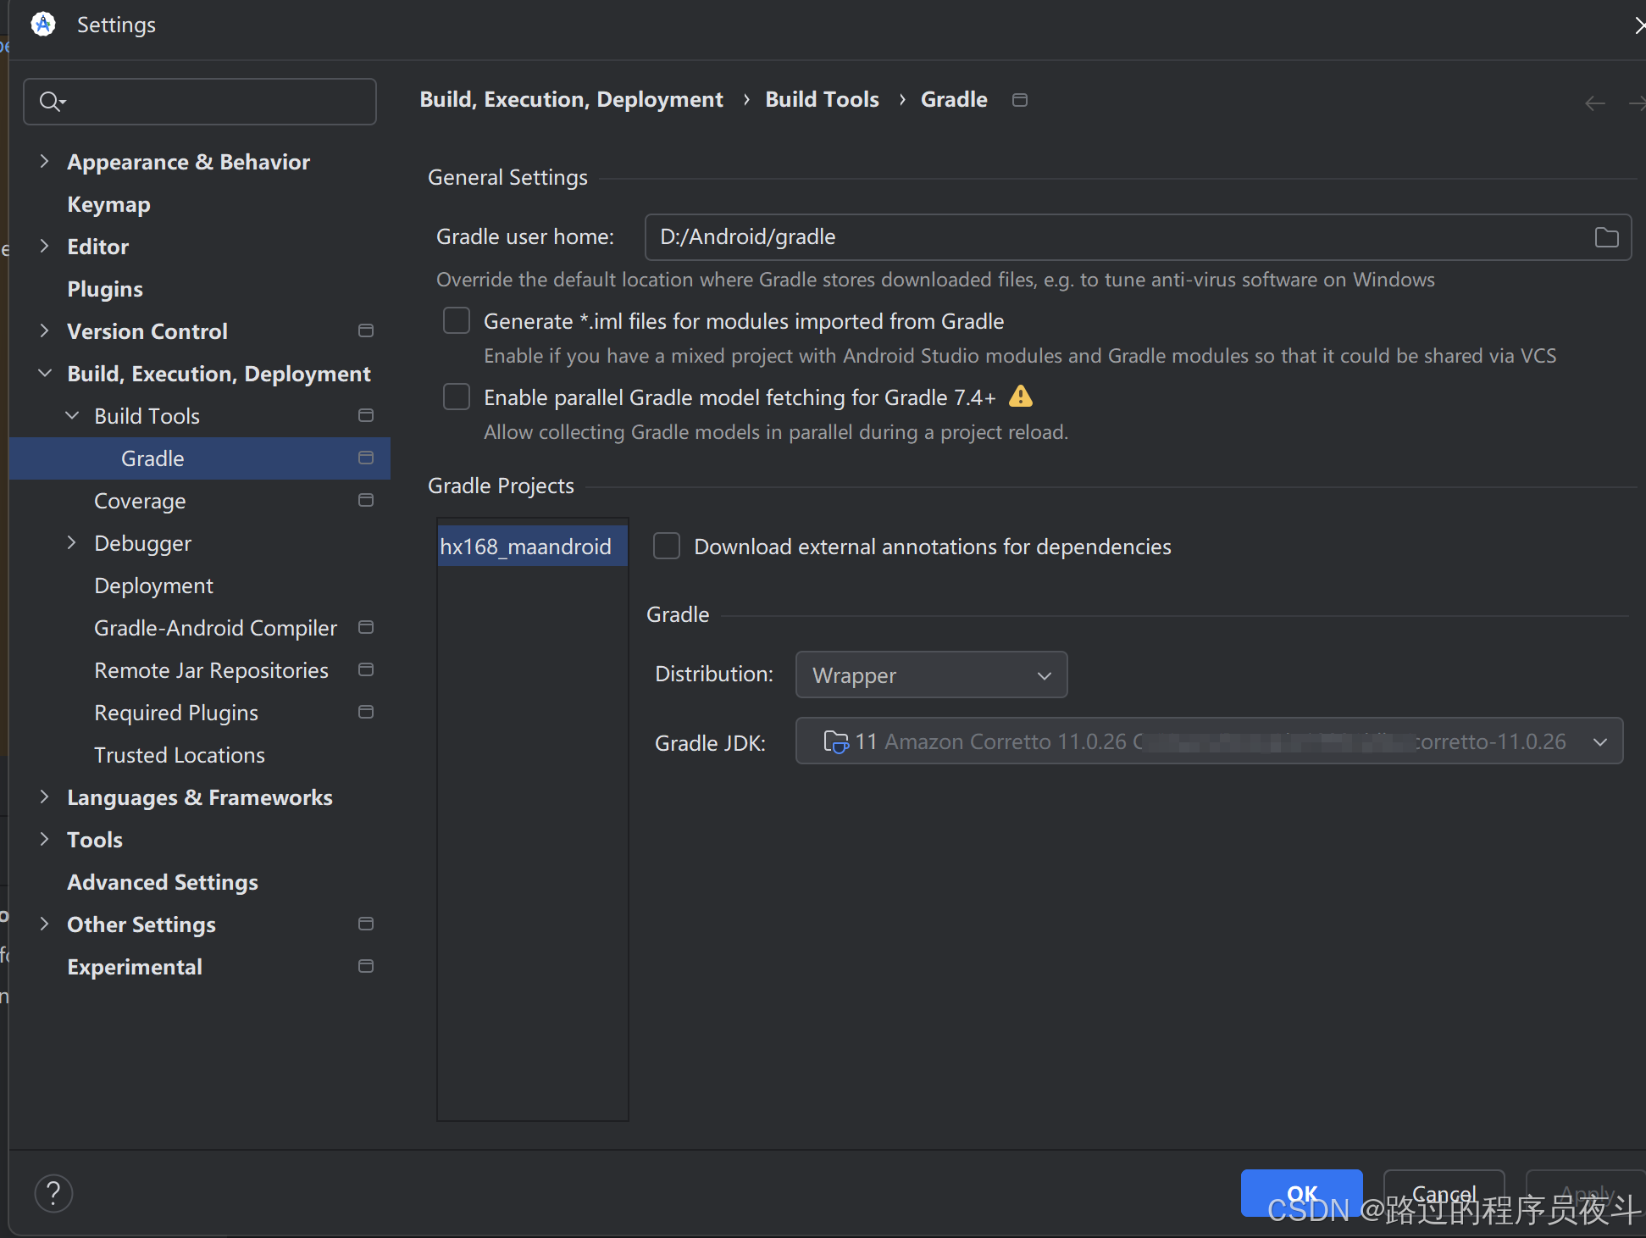Image resolution: width=1646 pixels, height=1238 pixels.
Task: Check Download external annotations for dependencies
Action: [667, 546]
